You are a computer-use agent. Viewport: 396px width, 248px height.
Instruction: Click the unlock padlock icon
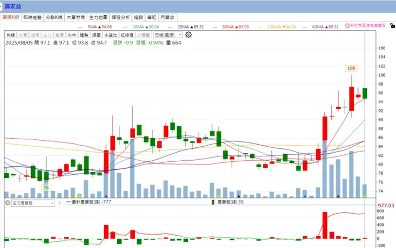pyautogui.click(x=392, y=26)
